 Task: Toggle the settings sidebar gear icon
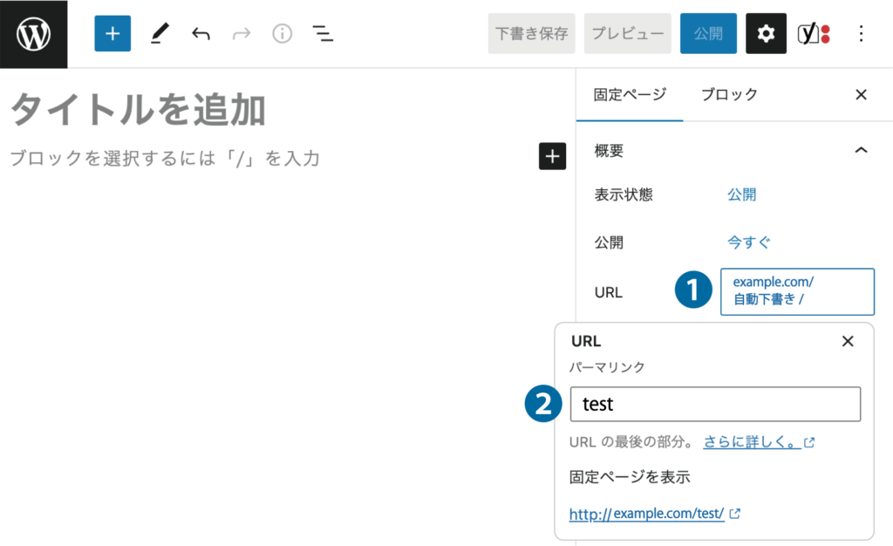click(766, 33)
